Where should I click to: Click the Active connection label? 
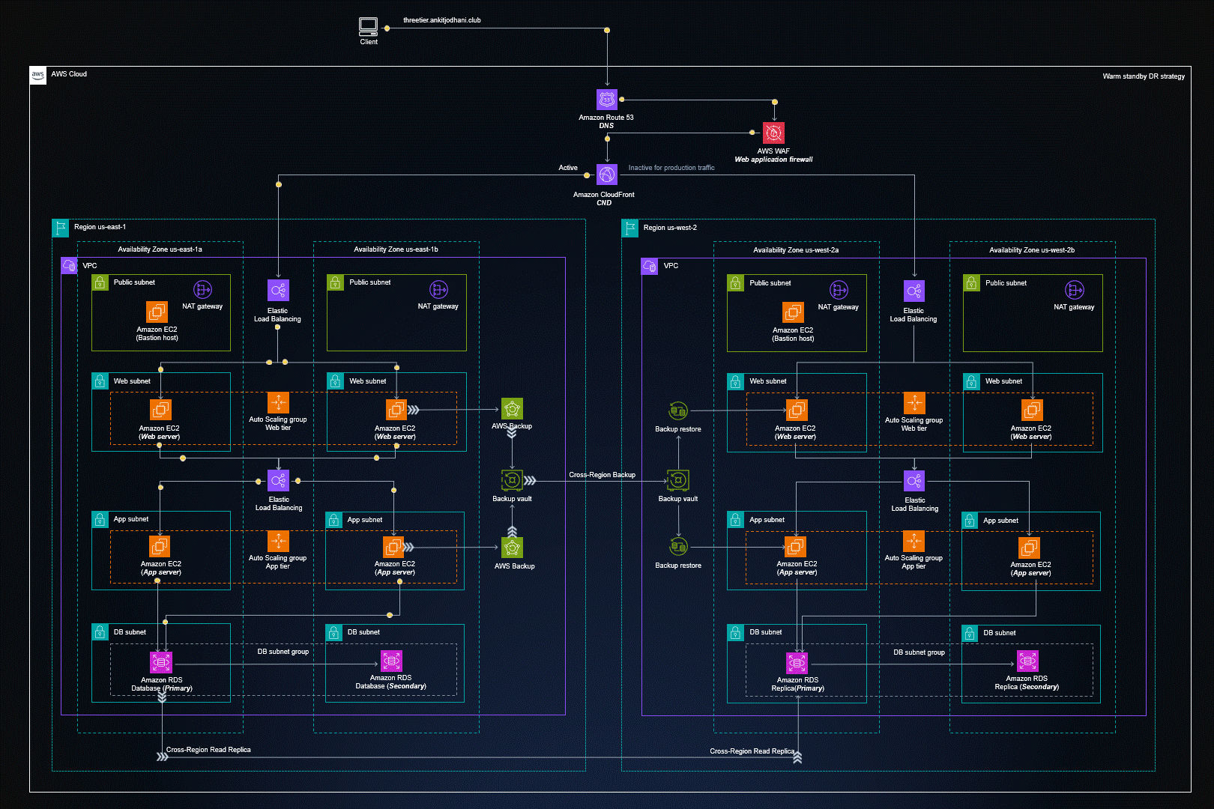[x=568, y=168]
